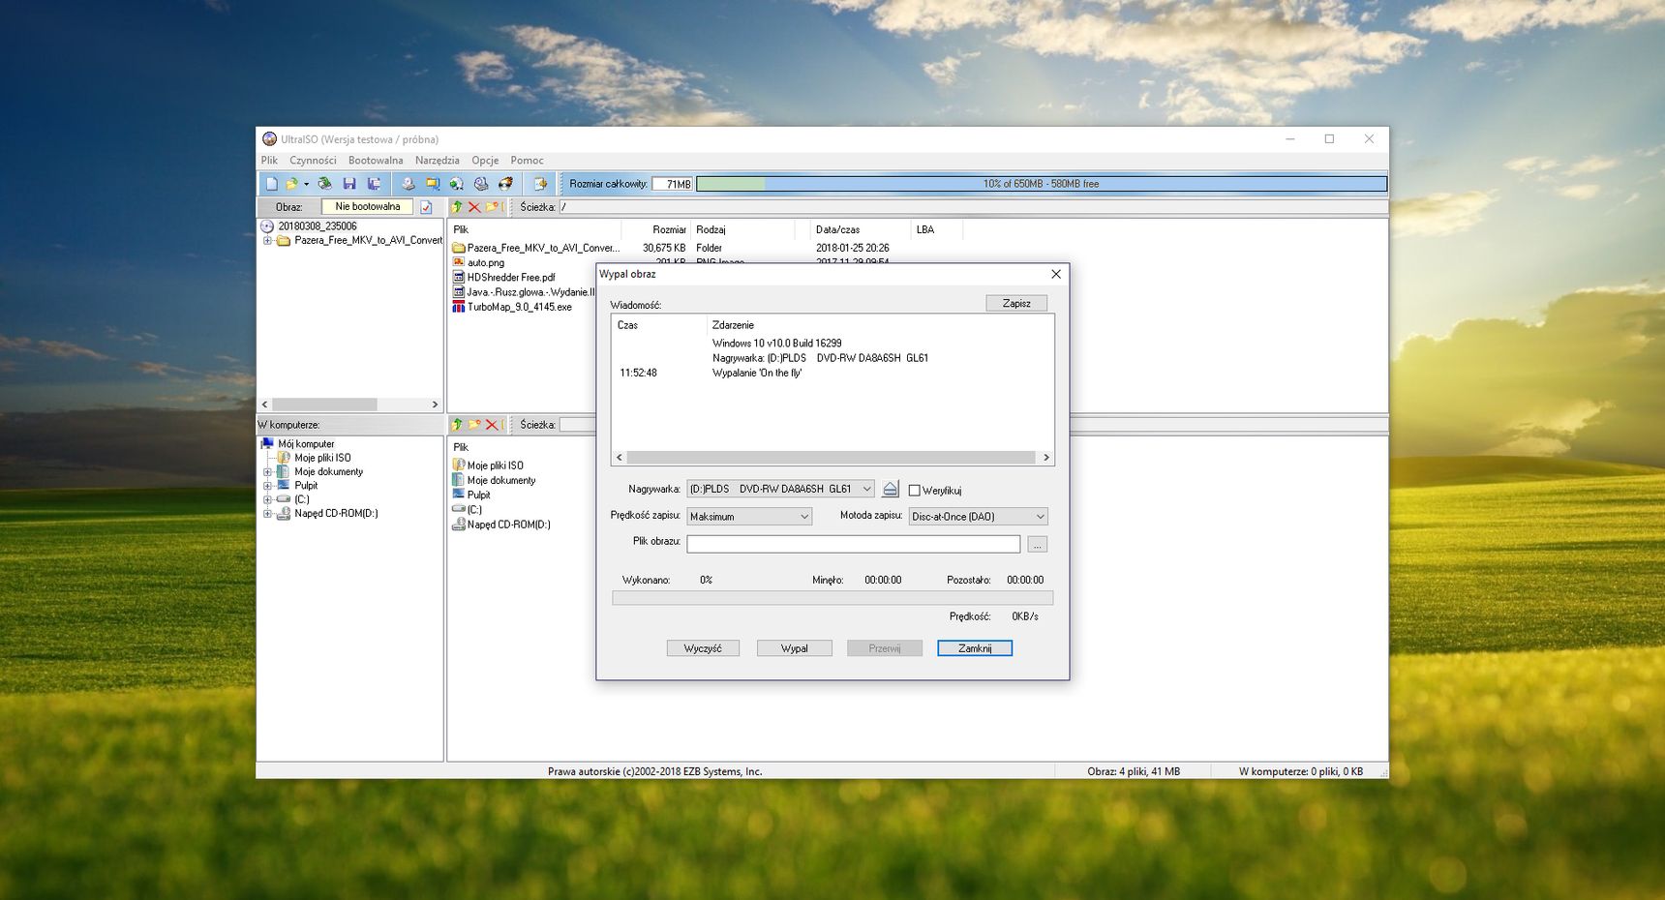Click the horizontal scrollbar in the message log
This screenshot has height=900, width=1665.
[x=832, y=458]
